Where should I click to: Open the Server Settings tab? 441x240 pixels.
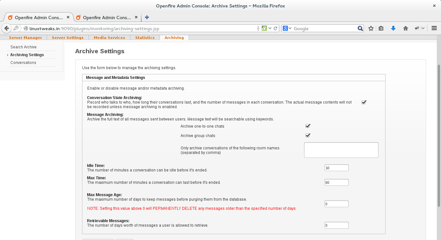(x=68, y=38)
